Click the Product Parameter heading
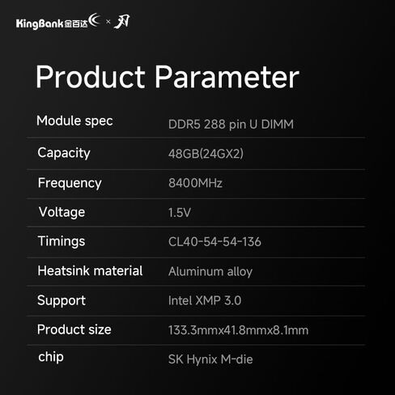The height and width of the screenshot is (395, 395). 168,77
